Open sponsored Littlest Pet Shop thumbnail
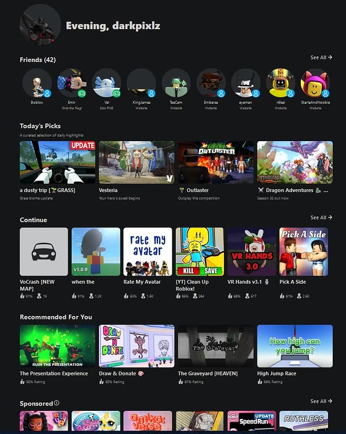The width and height of the screenshot is (346, 434). 96,421
